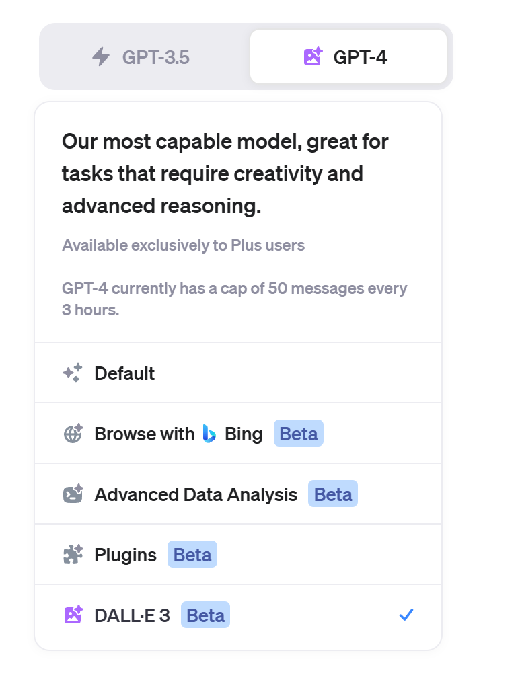The height and width of the screenshot is (698, 518).
Task: Click the sparkles icon beside Default
Action: pos(73,373)
